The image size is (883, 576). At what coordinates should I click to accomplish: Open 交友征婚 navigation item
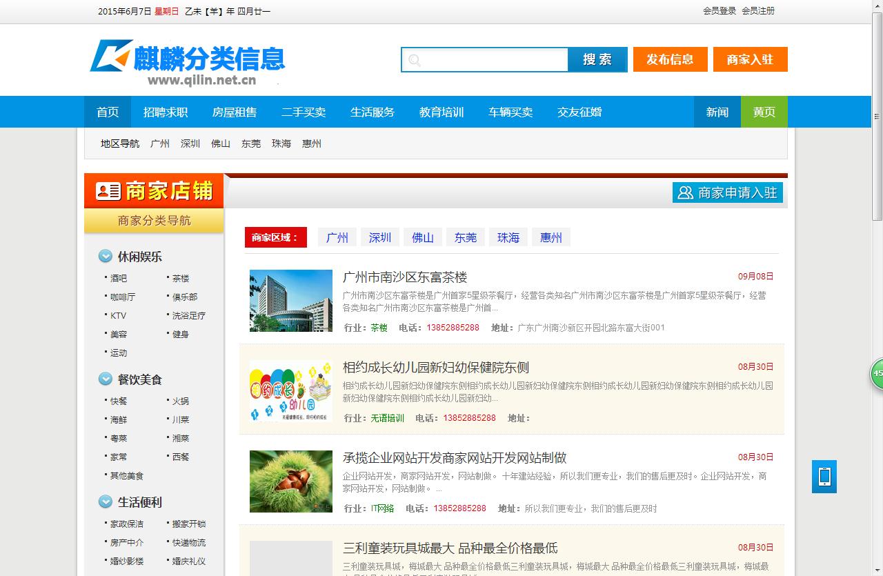[579, 112]
